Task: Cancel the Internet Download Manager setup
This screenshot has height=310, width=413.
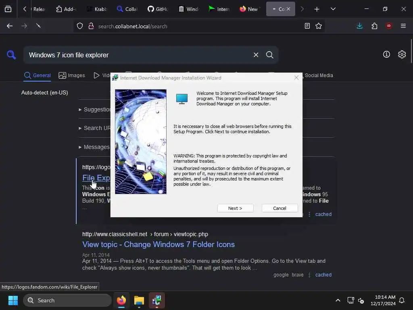Action: [280, 208]
